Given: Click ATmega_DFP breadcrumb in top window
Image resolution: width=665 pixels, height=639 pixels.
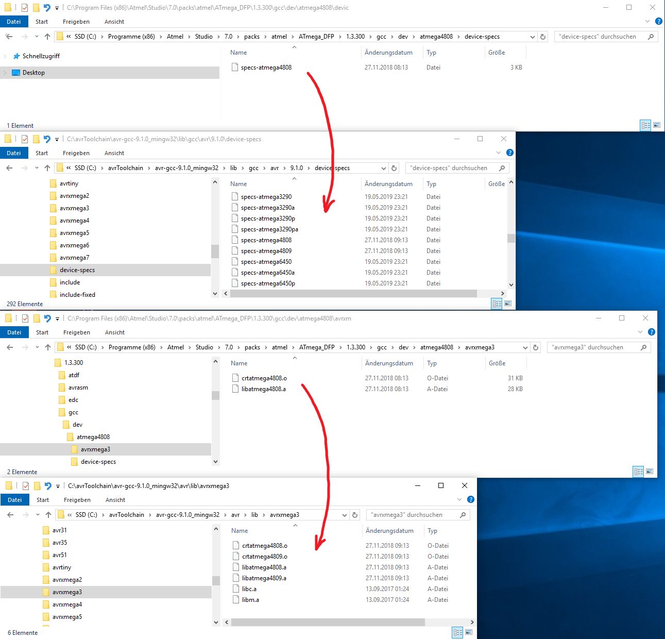Looking at the screenshot, I should [x=316, y=37].
